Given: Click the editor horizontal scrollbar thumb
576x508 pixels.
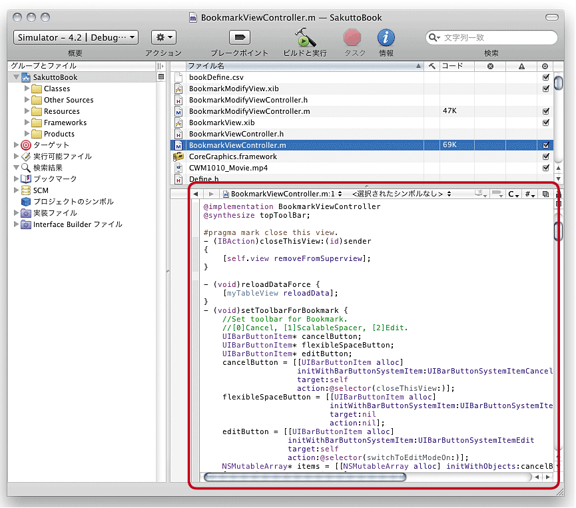Looking at the screenshot, I should pos(305,477).
